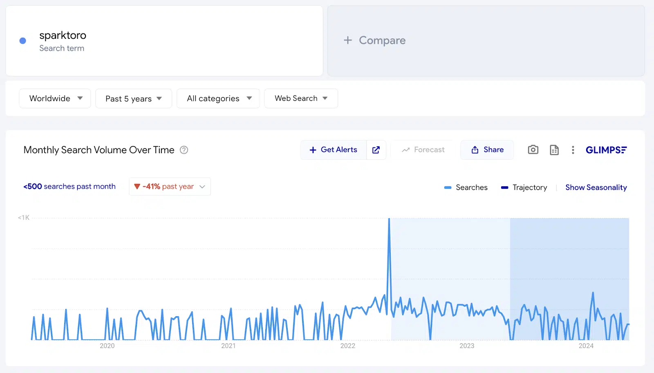Click the Compare field to add term
Screen dimensions: 654x373
[486, 41]
